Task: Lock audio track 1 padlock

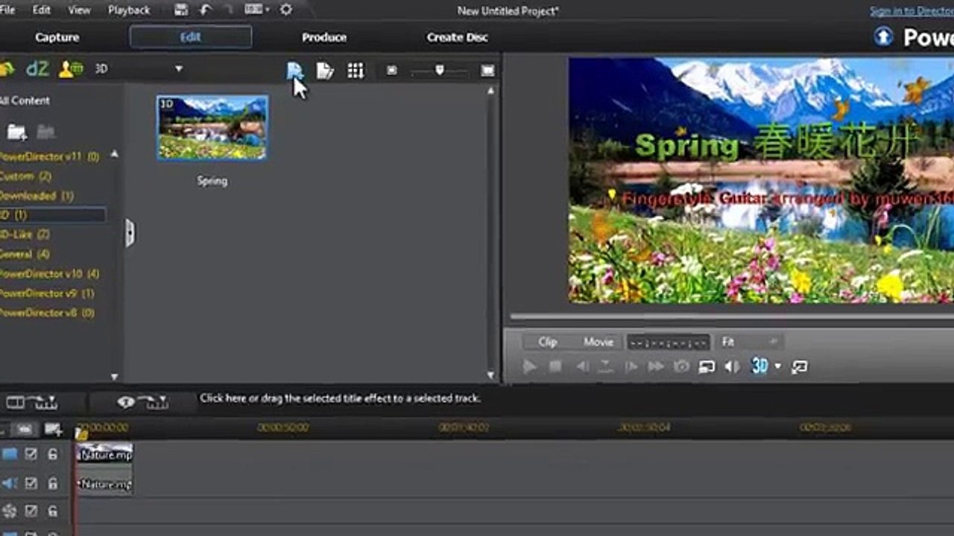Action: click(x=52, y=484)
